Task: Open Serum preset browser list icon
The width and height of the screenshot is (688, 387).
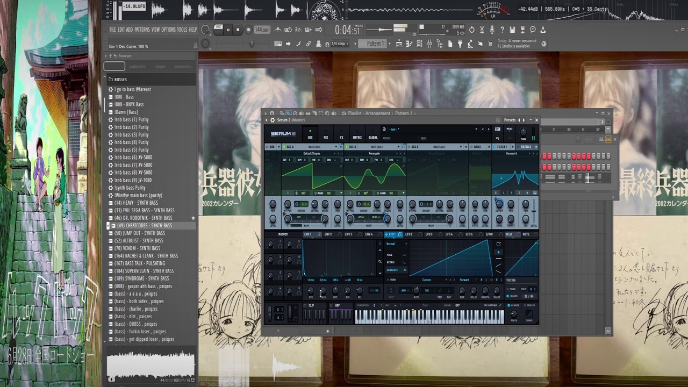Action: click(x=497, y=129)
